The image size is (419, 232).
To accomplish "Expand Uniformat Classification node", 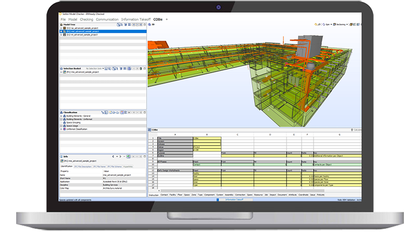I will click(x=61, y=129).
